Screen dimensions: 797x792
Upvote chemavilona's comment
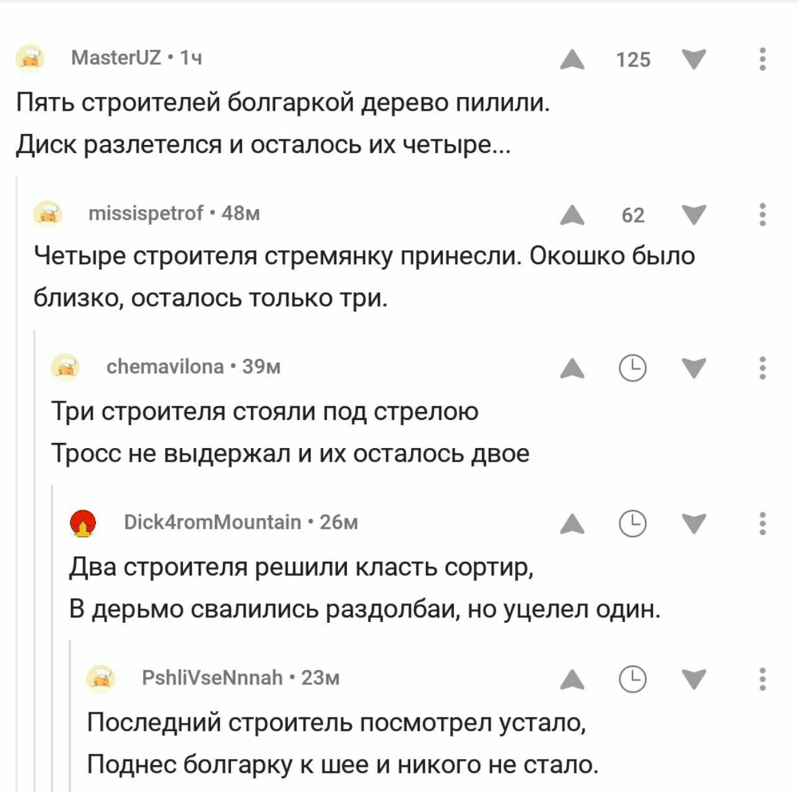572,369
